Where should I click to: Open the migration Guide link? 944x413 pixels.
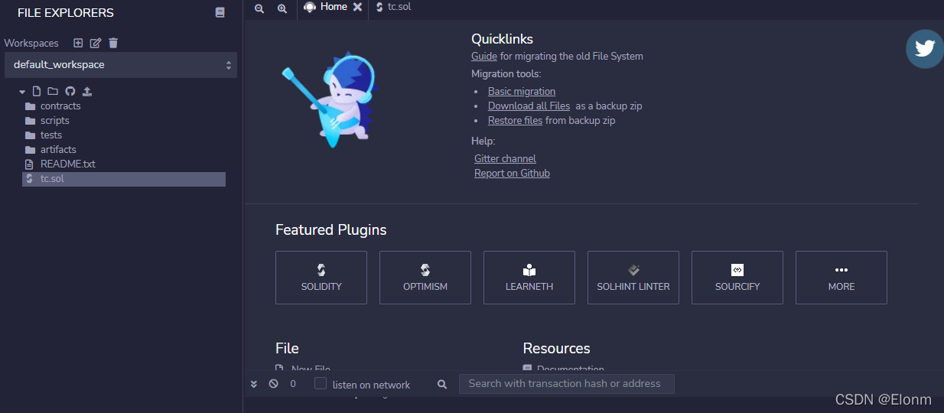[x=484, y=56]
